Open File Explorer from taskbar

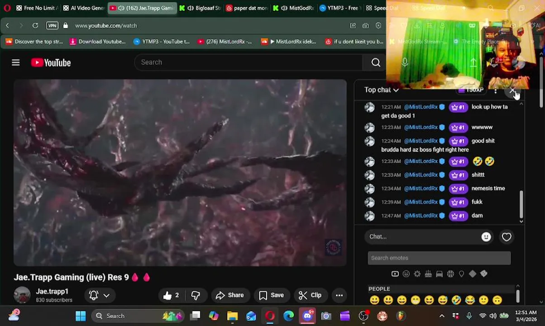tap(232, 316)
